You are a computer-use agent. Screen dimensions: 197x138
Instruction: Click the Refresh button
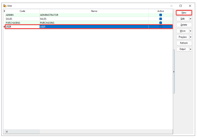click(x=184, y=43)
